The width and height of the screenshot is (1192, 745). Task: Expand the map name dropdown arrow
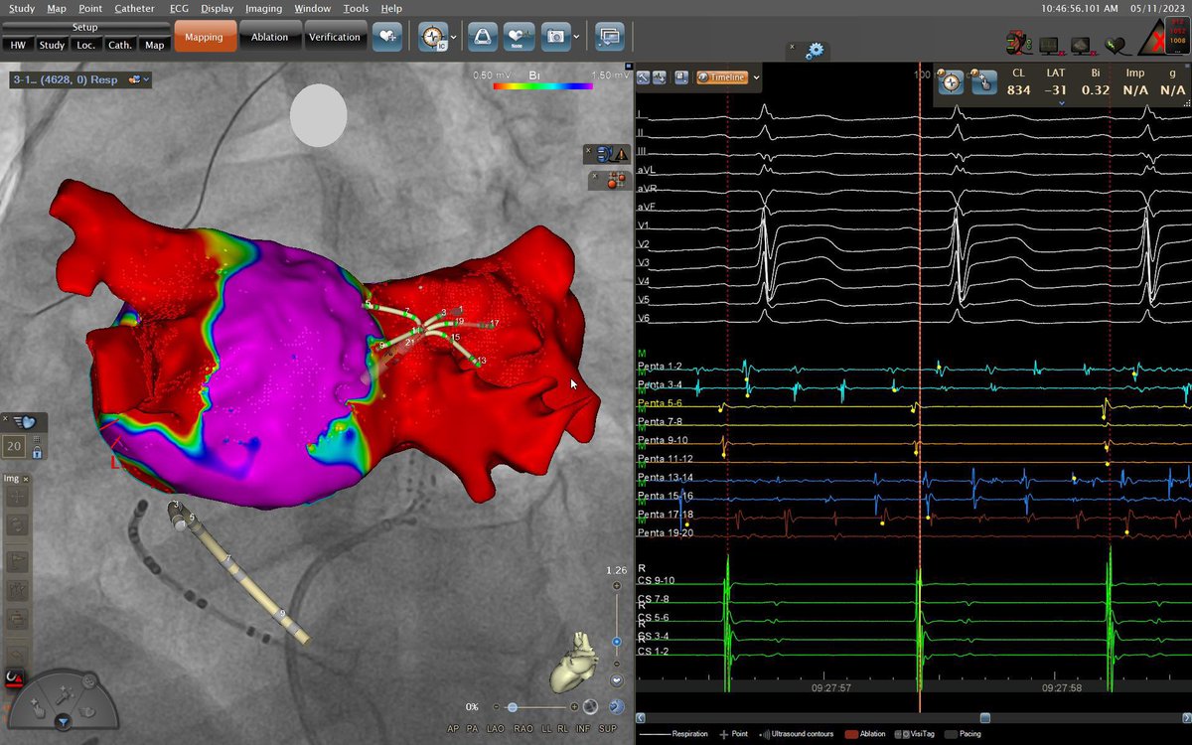click(146, 79)
